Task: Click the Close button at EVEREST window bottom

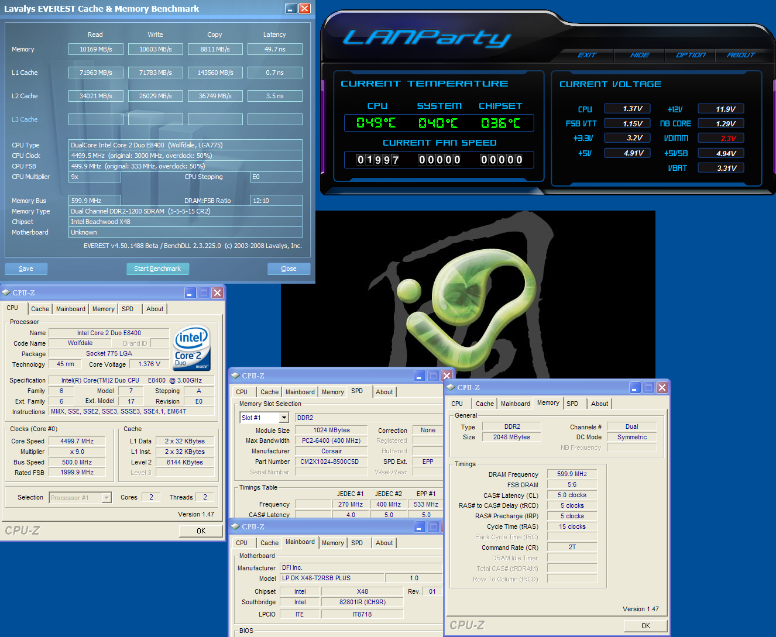Action: coord(289,268)
